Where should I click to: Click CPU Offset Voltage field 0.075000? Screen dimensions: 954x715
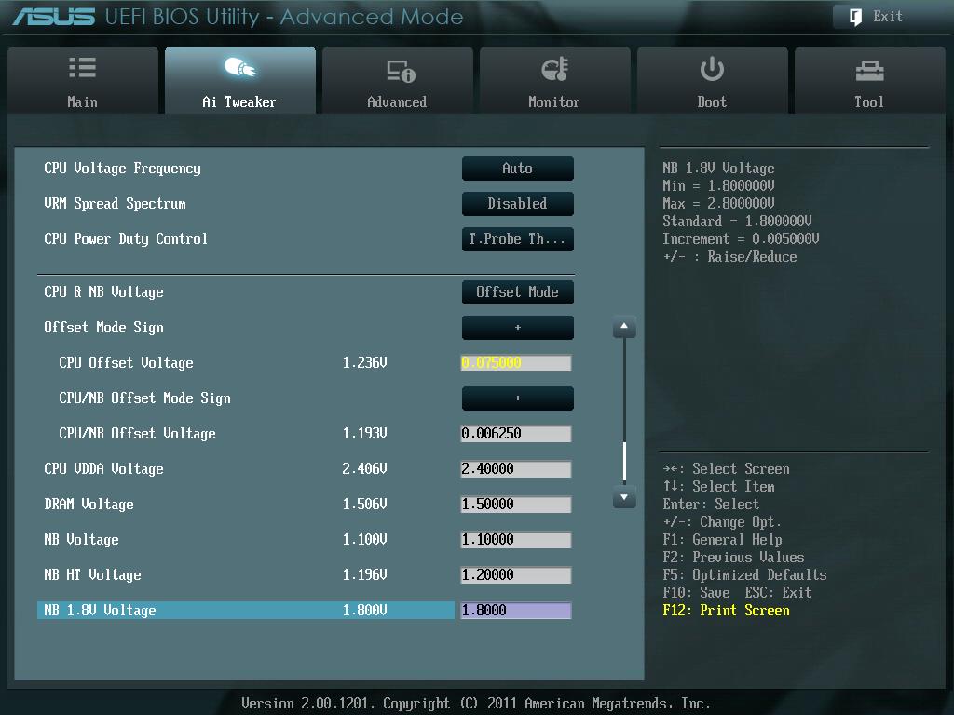tap(516, 363)
